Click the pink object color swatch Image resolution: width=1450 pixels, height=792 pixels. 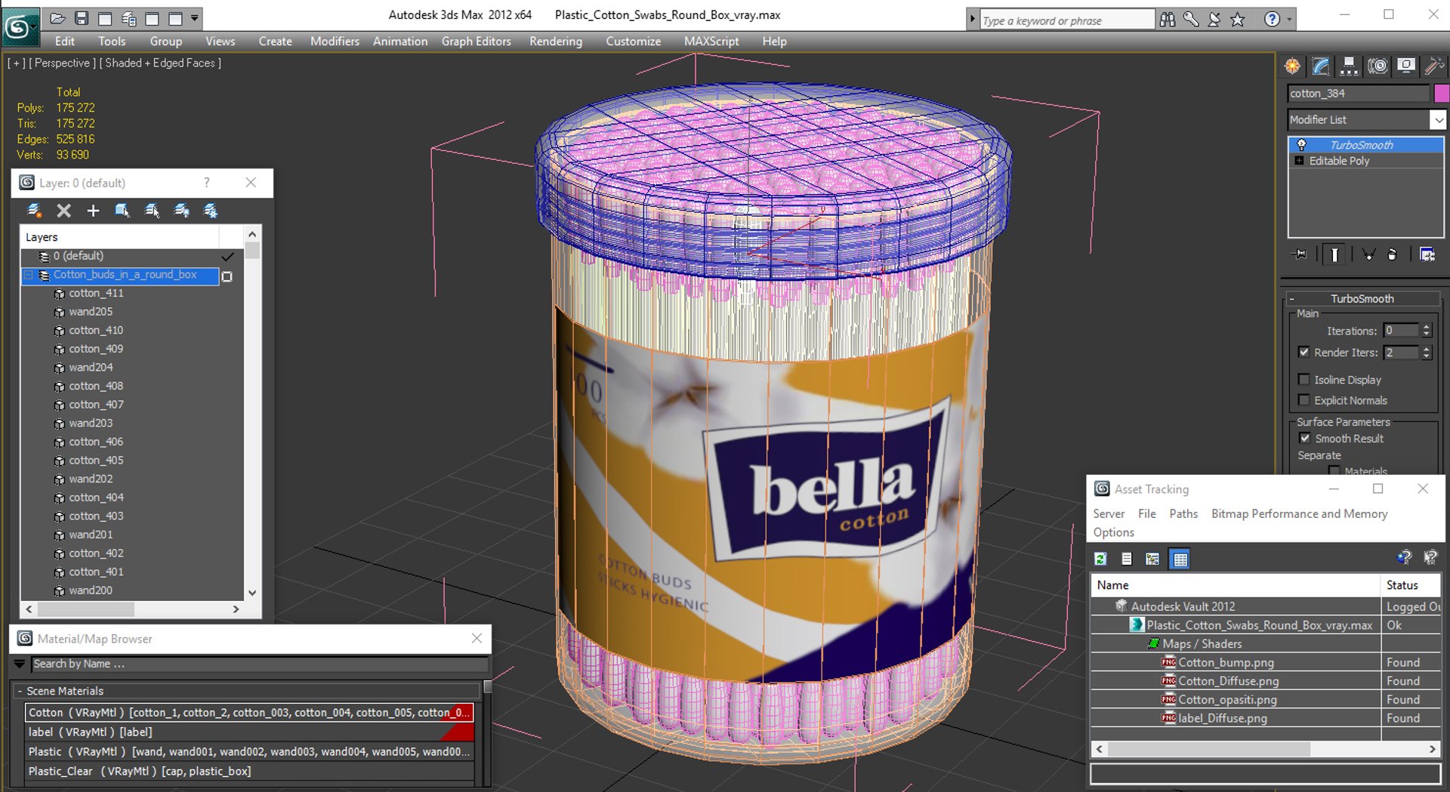1441,94
